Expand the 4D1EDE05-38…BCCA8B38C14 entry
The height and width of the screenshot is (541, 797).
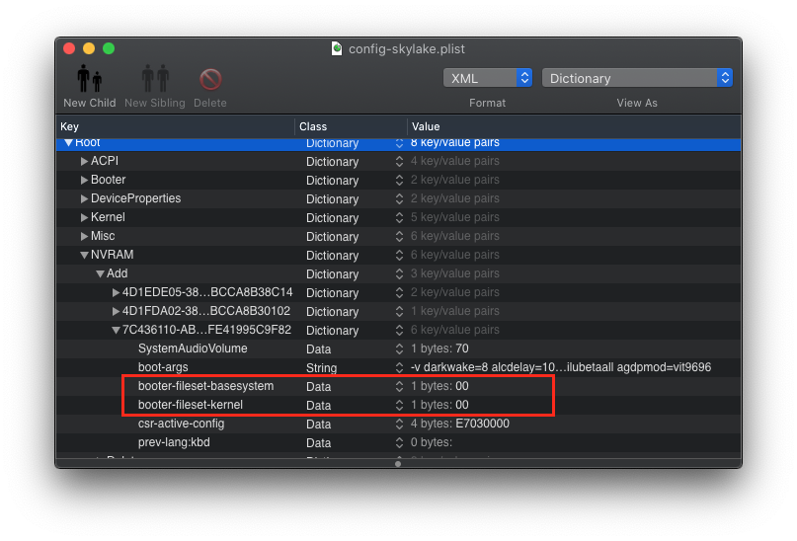[116, 292]
